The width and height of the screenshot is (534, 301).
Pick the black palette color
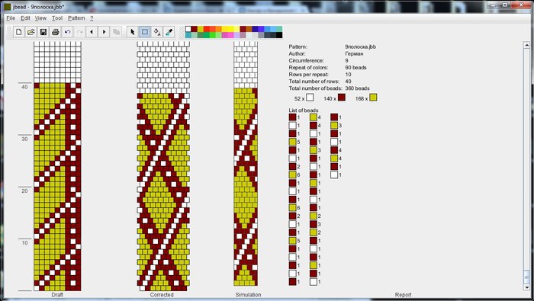point(279,35)
